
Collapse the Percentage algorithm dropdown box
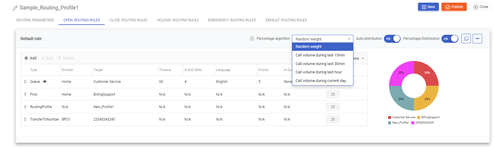[323, 39]
